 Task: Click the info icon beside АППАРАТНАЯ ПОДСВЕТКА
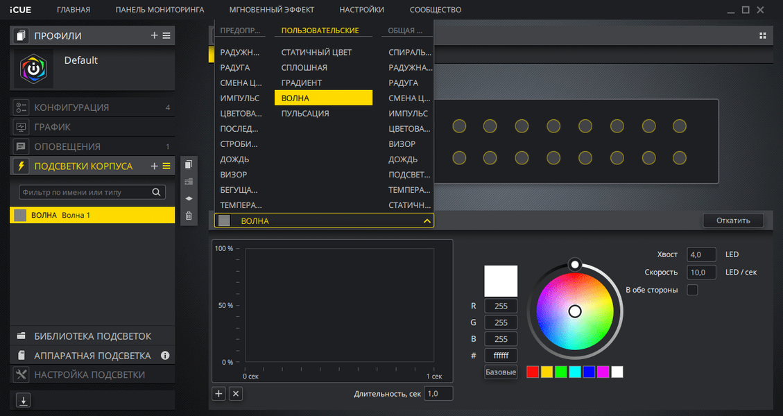[x=165, y=356]
